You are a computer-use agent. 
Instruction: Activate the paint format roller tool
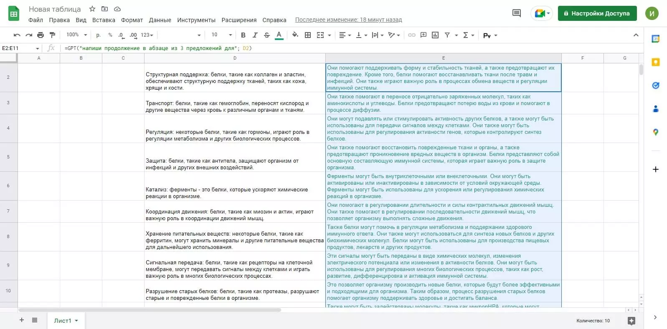click(x=52, y=35)
